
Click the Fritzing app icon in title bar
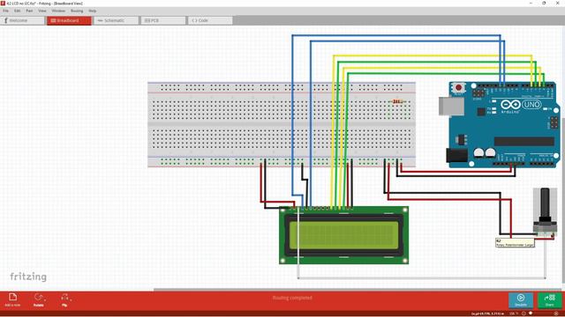coord(3,4)
